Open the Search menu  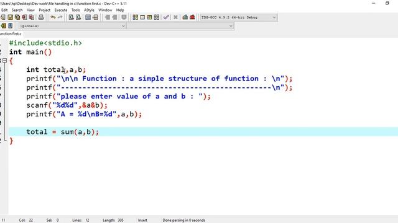pos(17,10)
